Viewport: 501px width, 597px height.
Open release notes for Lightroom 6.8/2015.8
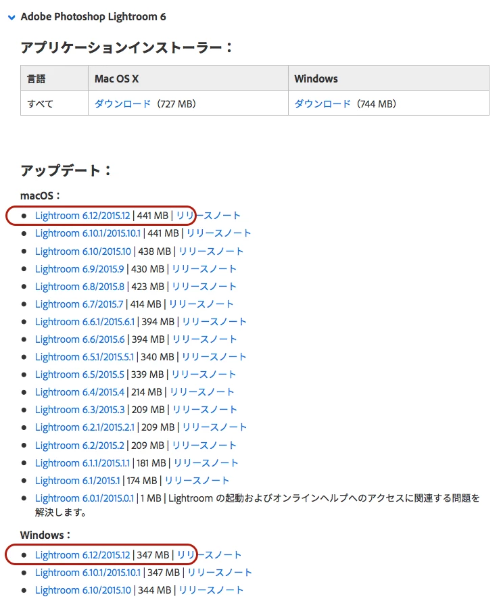pos(204,286)
